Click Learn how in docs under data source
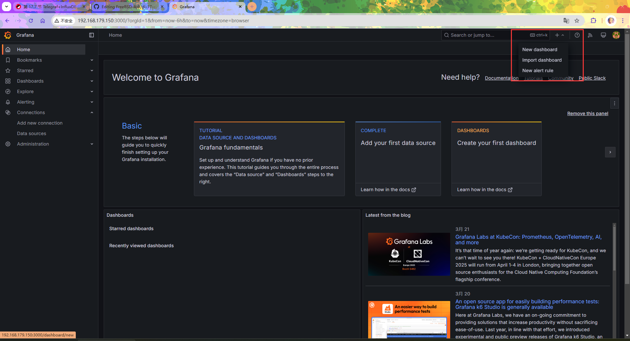This screenshot has width=630, height=341. pos(388,190)
